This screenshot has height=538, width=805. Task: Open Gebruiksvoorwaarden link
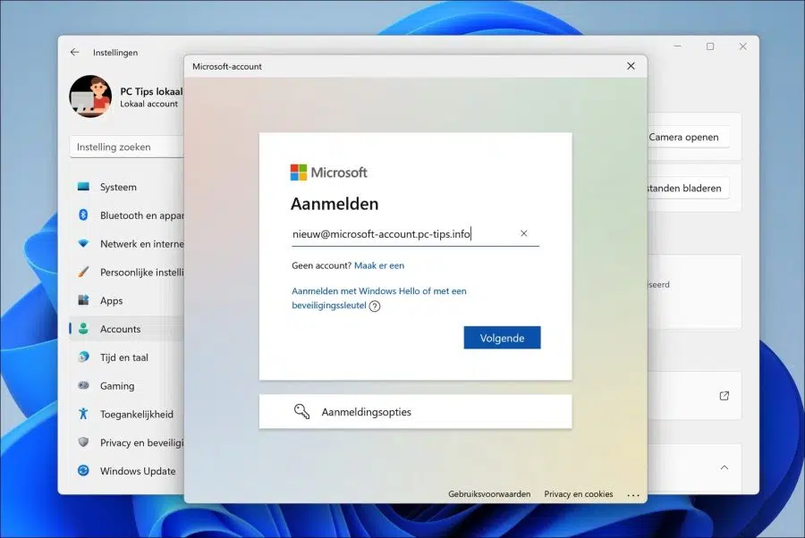[x=489, y=494]
